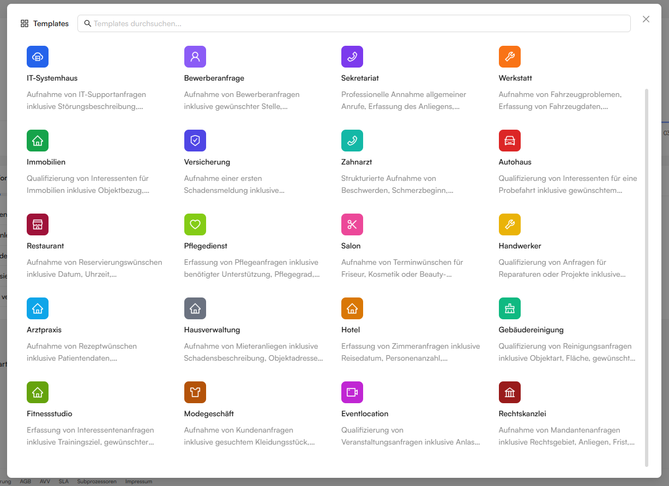Screen dimensions: 669x486
Task: Select the purple Bewerberanfrage person icon
Action: coord(195,57)
